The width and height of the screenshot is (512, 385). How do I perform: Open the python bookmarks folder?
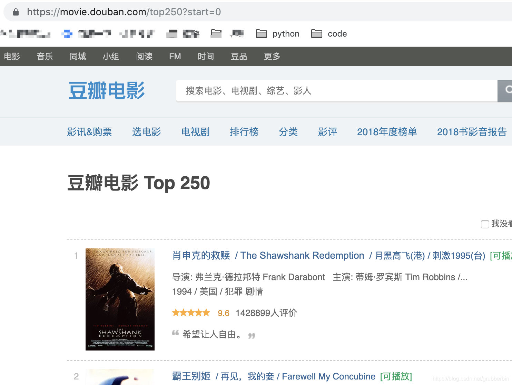tap(278, 34)
